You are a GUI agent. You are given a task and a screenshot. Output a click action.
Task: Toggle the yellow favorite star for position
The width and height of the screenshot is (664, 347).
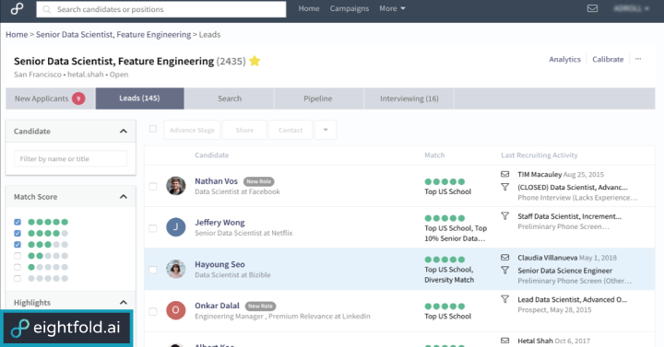(255, 61)
